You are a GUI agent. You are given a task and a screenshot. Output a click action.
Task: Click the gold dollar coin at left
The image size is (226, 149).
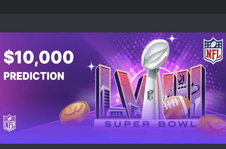[75, 112]
